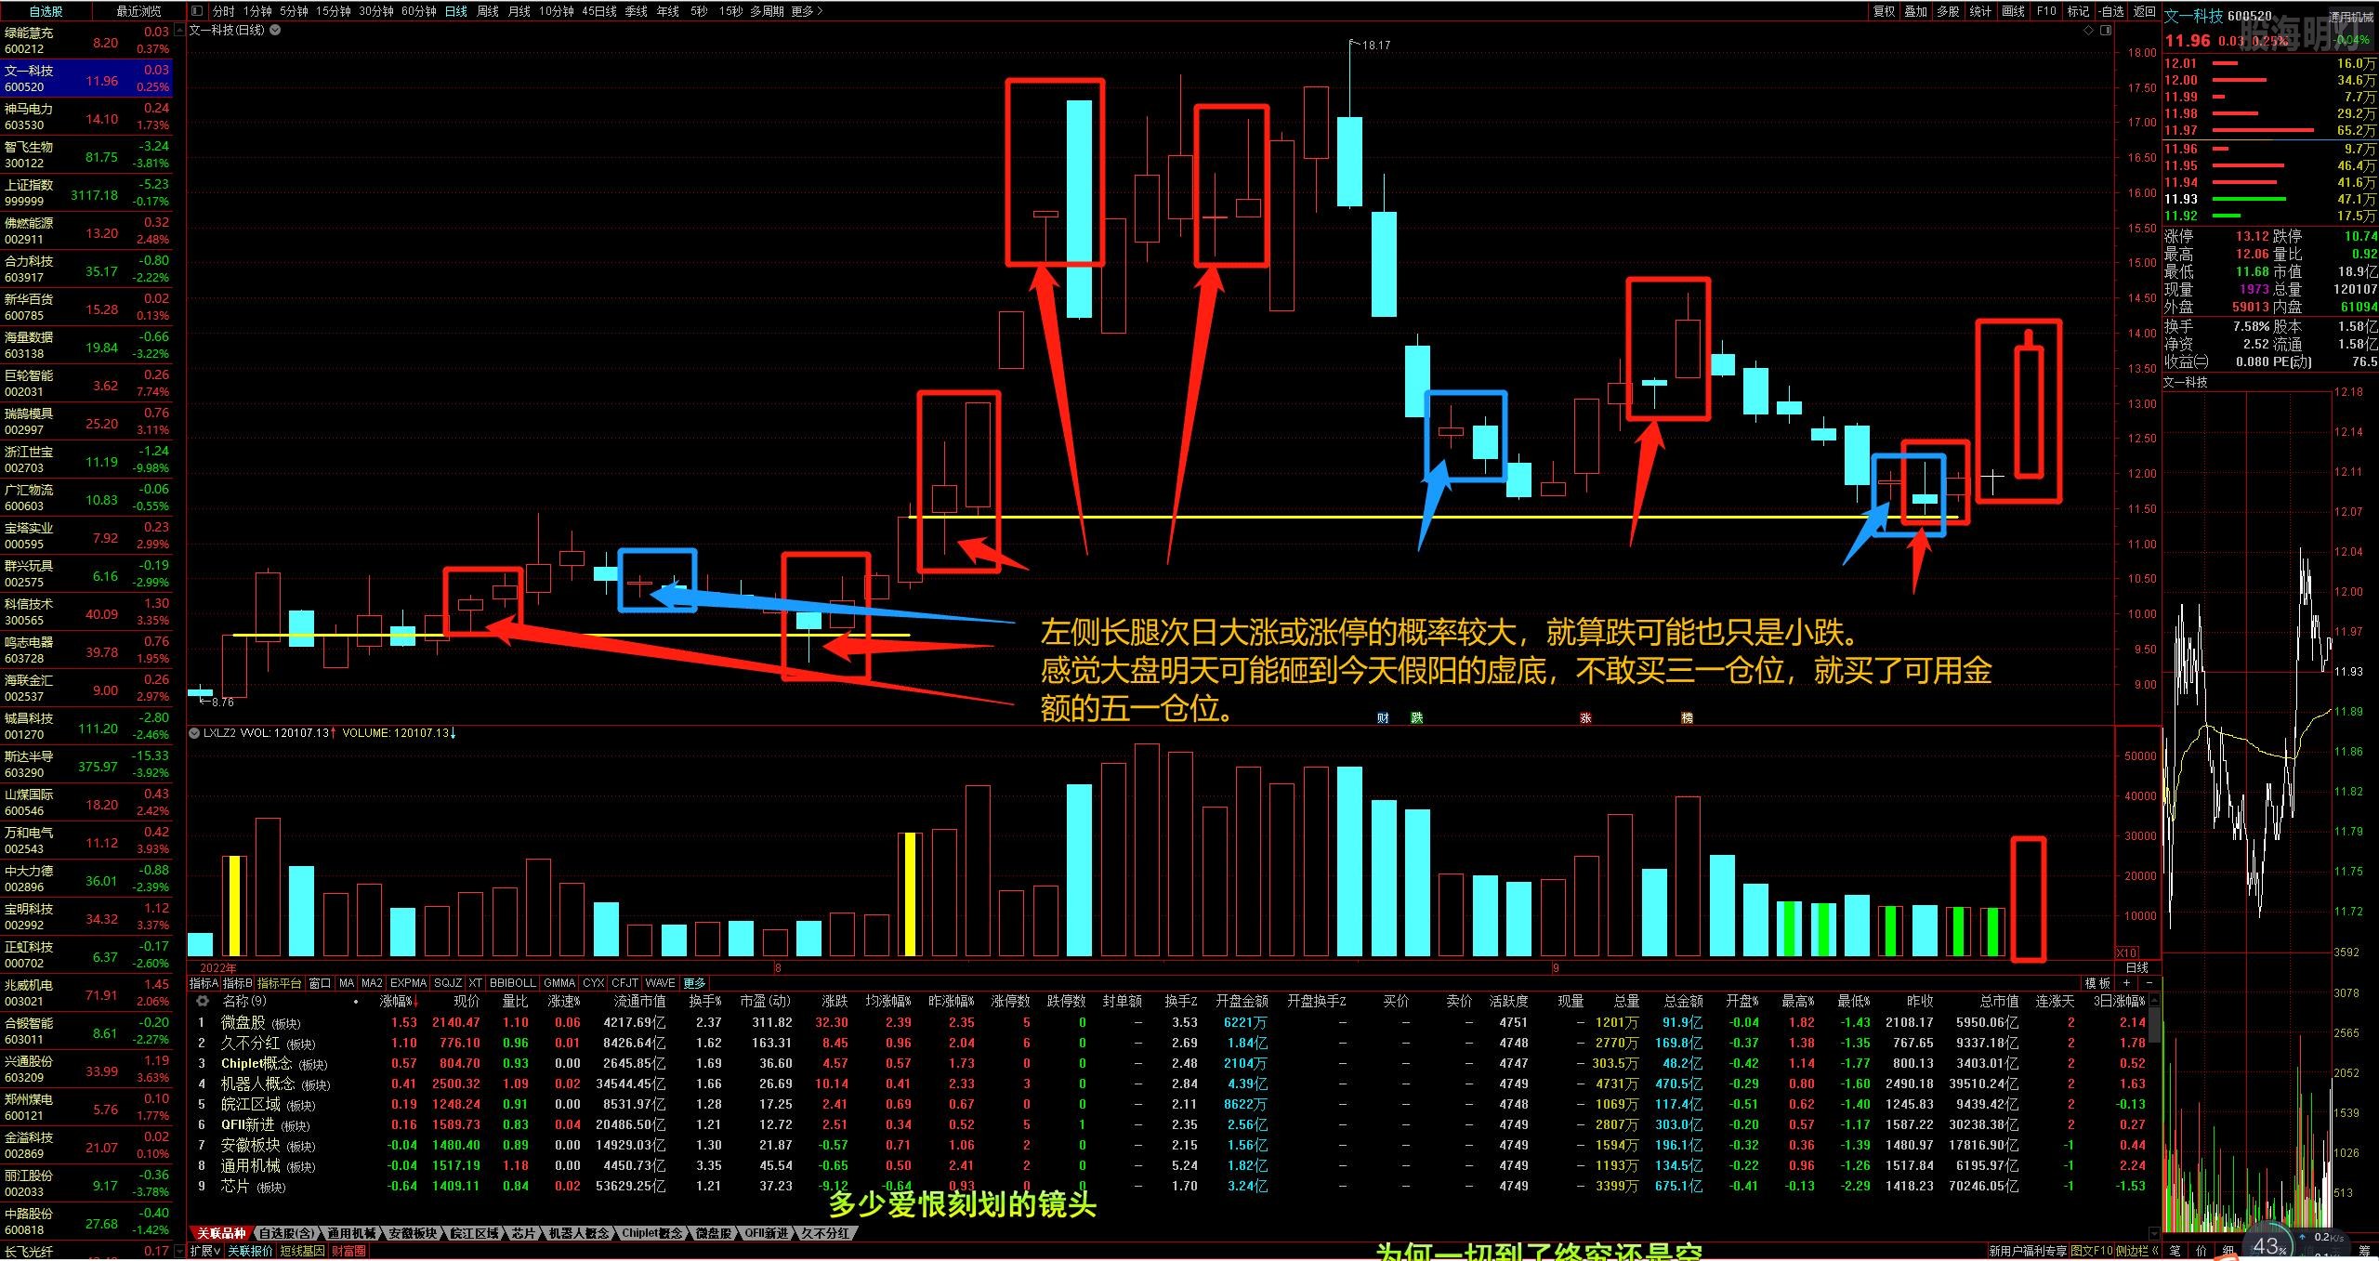Expand 更多 indicators in the indicator bar
Image resolution: width=2379 pixels, height=1261 pixels.
pyautogui.click(x=694, y=983)
